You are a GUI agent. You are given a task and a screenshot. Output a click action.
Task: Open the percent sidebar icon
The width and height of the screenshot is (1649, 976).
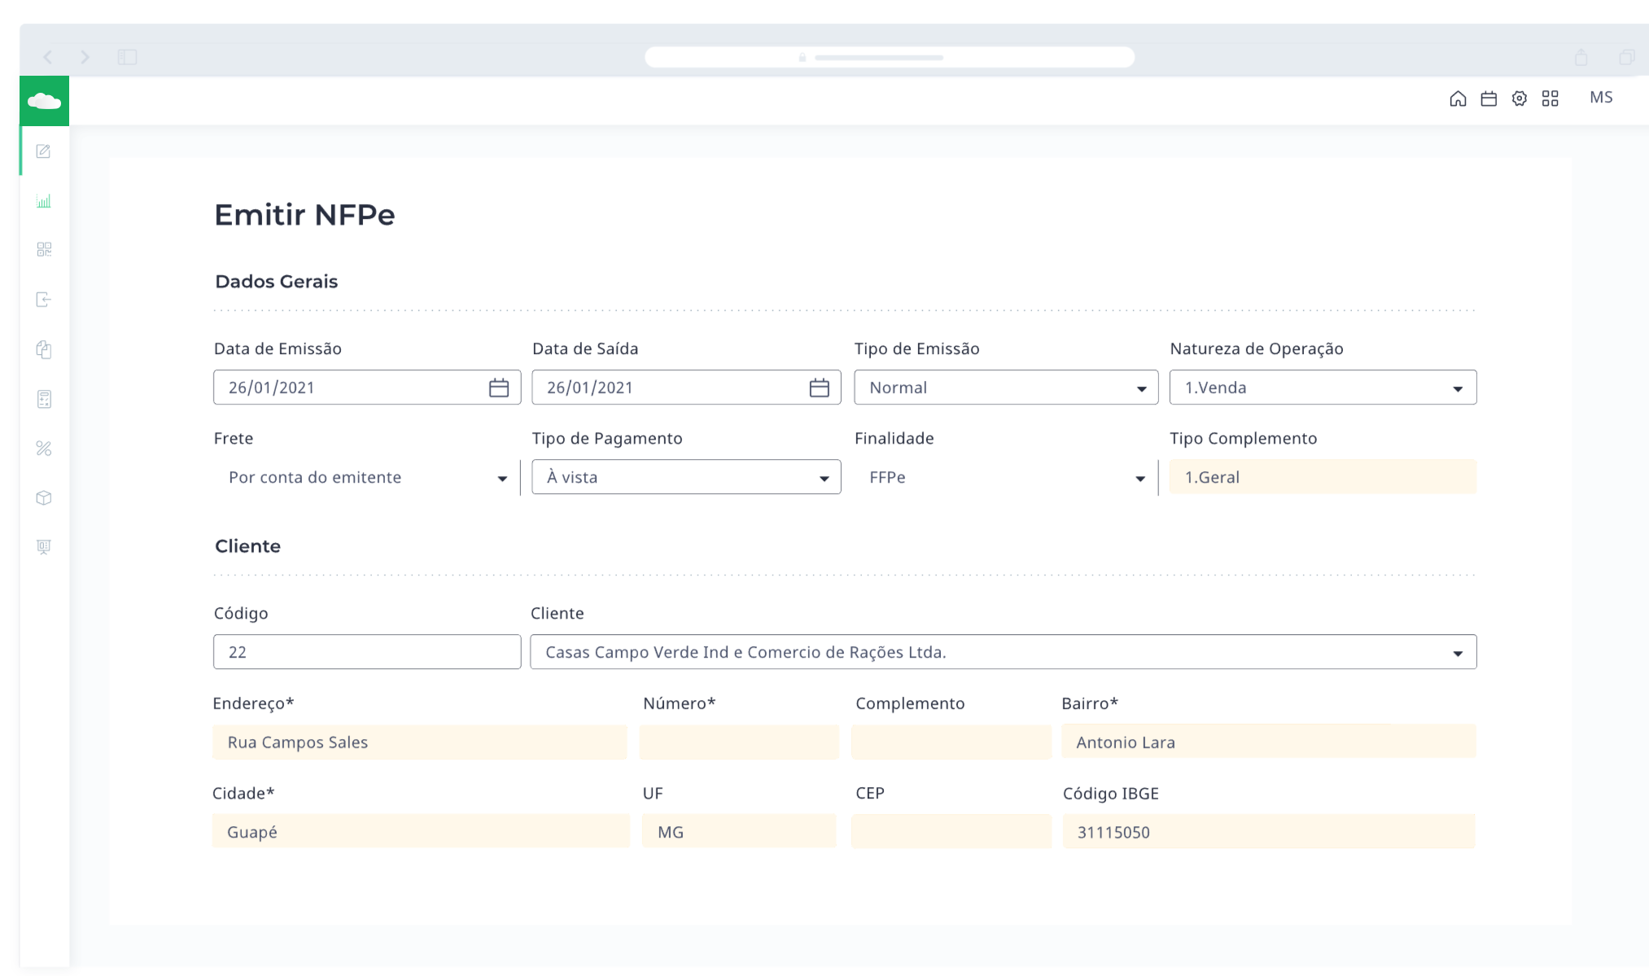pyautogui.click(x=44, y=449)
